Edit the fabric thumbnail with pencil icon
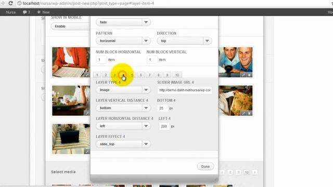The width and height of the screenshot is (333, 187). [244, 113]
